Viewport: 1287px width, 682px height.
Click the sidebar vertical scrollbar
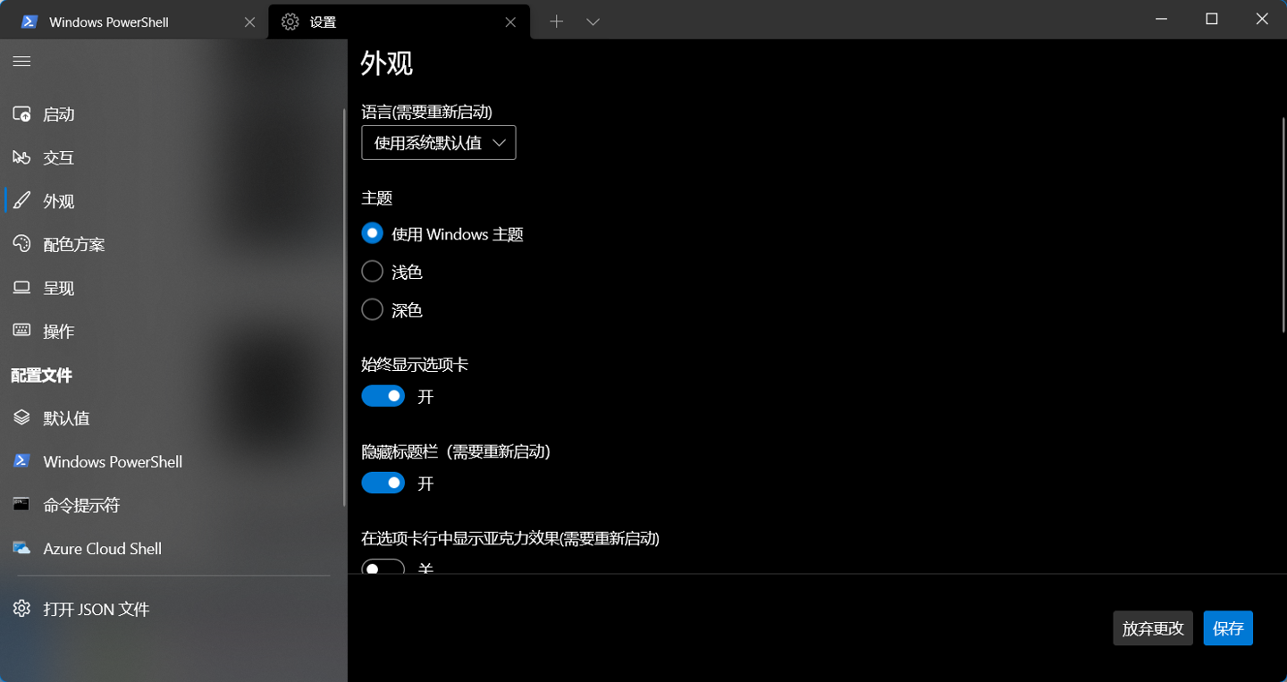click(x=344, y=308)
